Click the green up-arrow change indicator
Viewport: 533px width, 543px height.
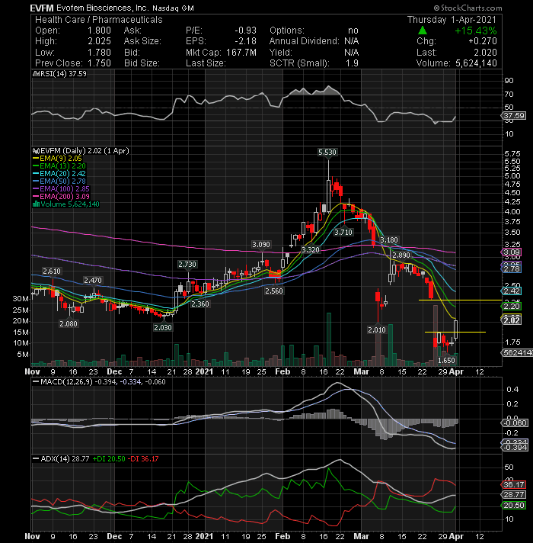coord(423,31)
